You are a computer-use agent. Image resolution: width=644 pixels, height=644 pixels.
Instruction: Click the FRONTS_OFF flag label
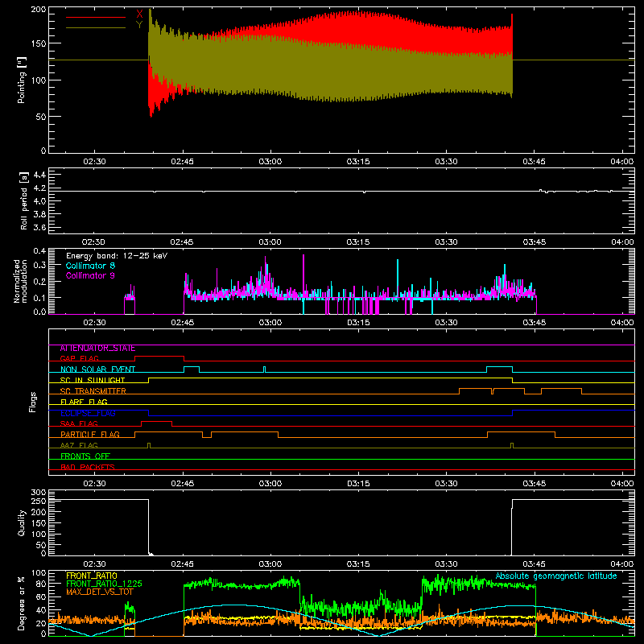85,456
